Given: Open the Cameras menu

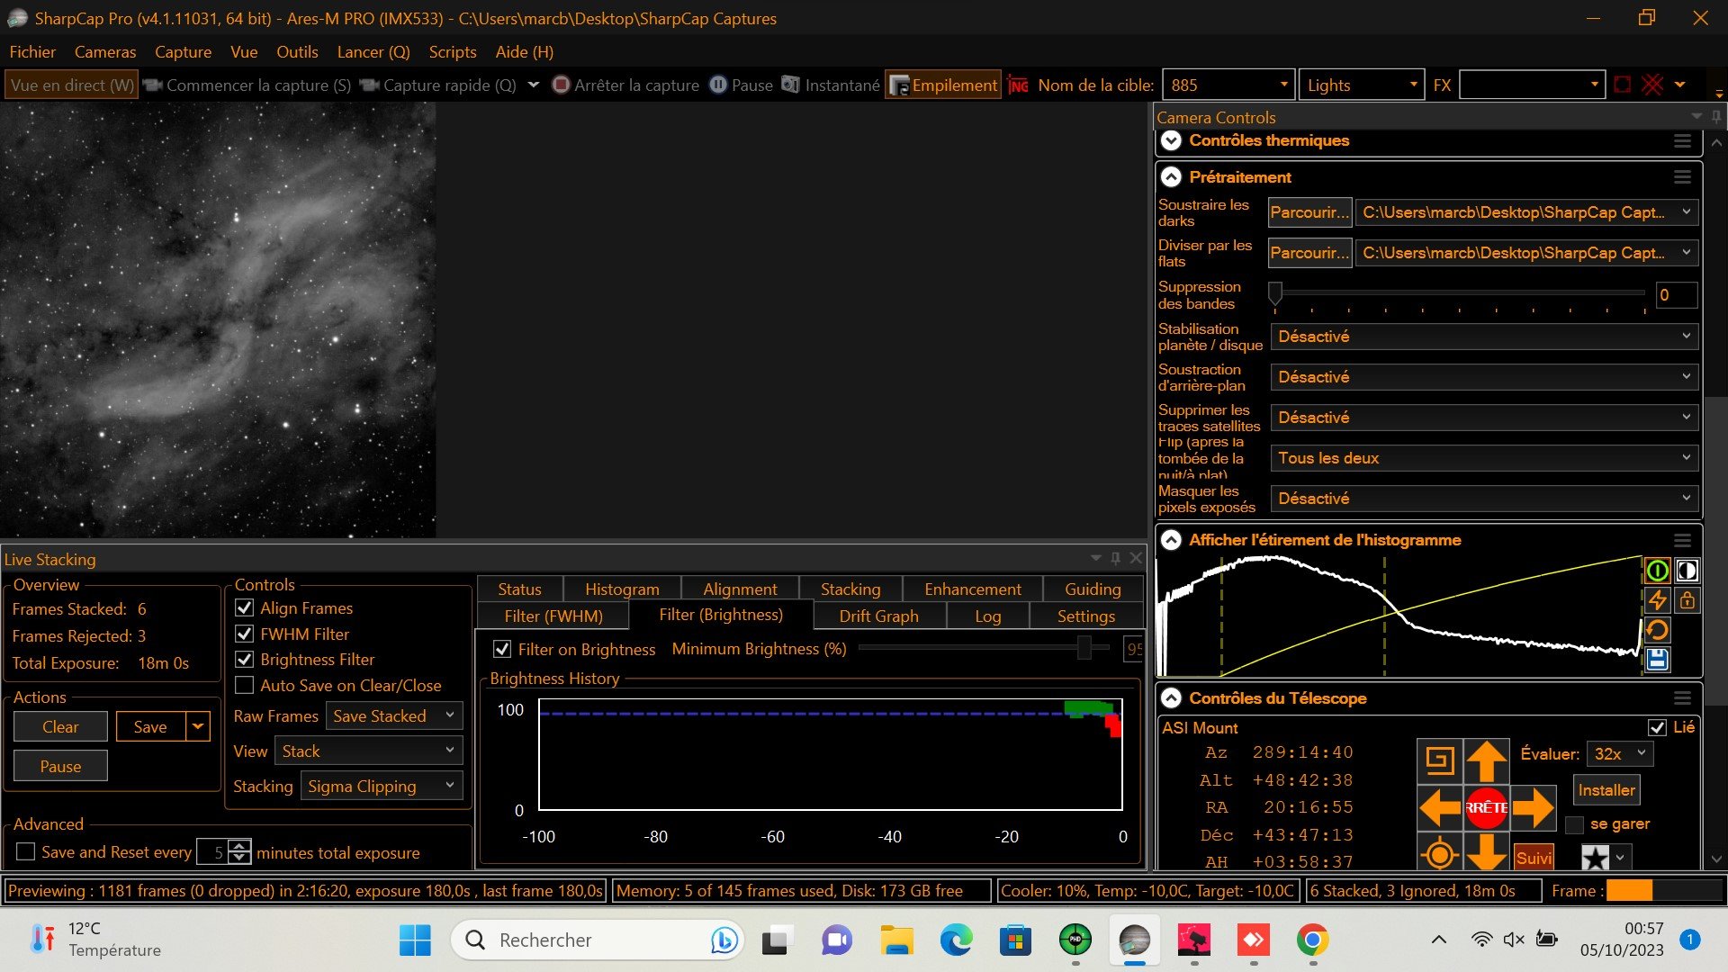Looking at the screenshot, I should tap(105, 52).
